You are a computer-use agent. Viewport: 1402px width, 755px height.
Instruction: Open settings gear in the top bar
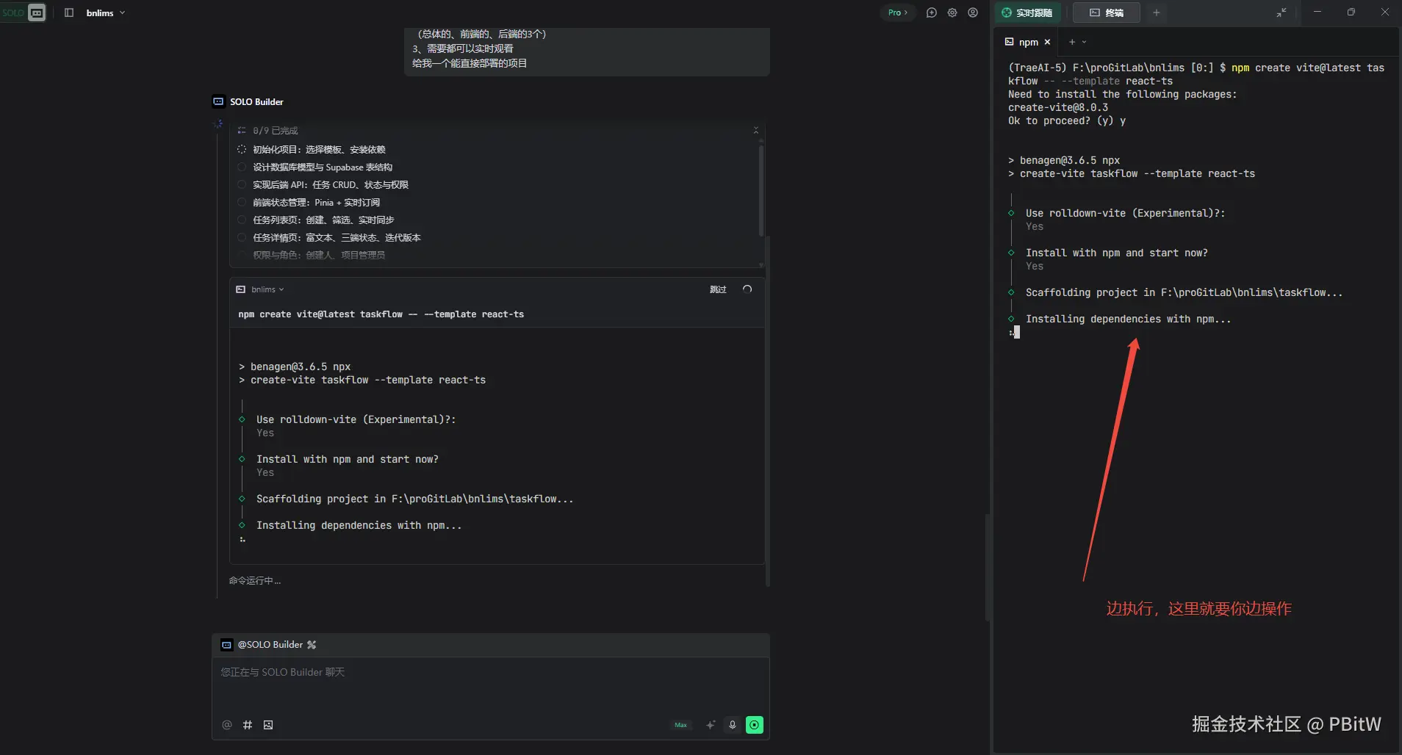952,12
